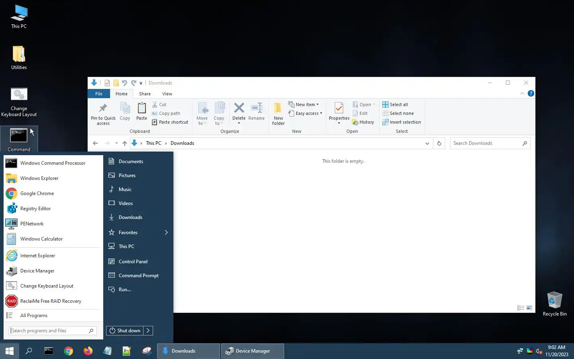
Task: Open recent locations dropdown arrow
Action: pos(116,143)
